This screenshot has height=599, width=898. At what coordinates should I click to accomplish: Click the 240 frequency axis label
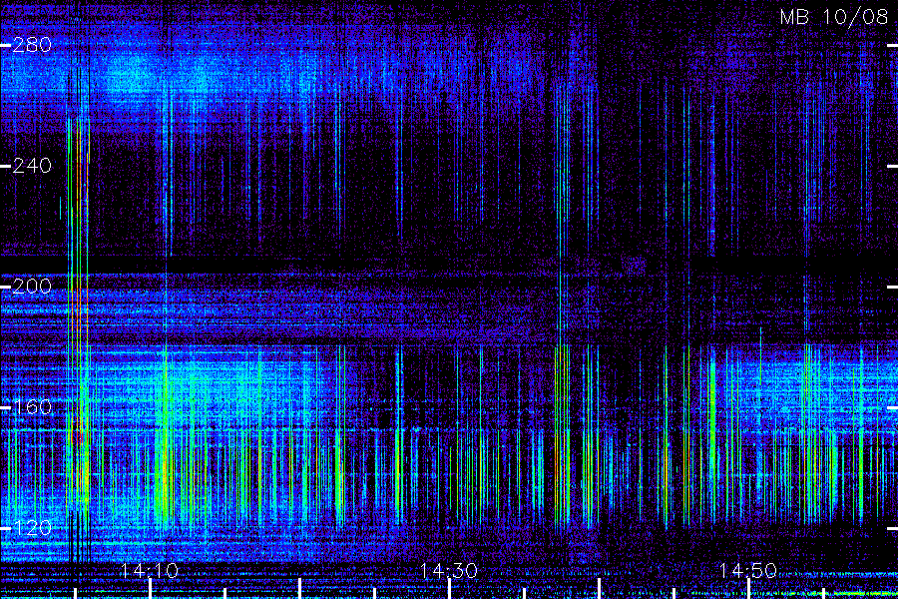click(x=32, y=166)
